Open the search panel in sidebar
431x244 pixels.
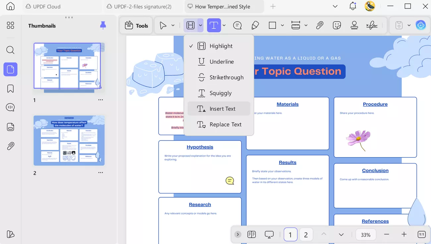(x=10, y=50)
